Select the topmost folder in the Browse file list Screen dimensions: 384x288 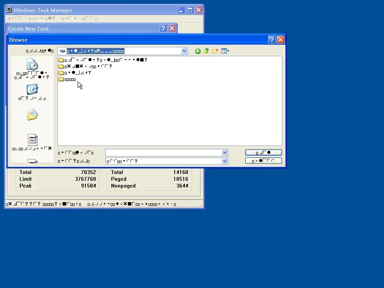tap(103, 60)
